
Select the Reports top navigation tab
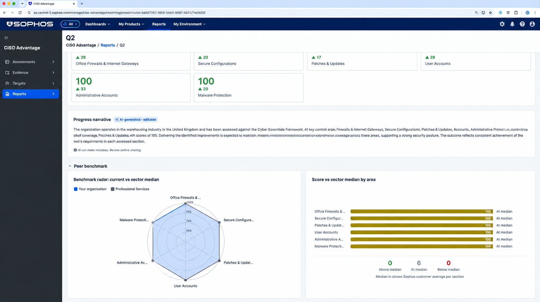click(159, 24)
